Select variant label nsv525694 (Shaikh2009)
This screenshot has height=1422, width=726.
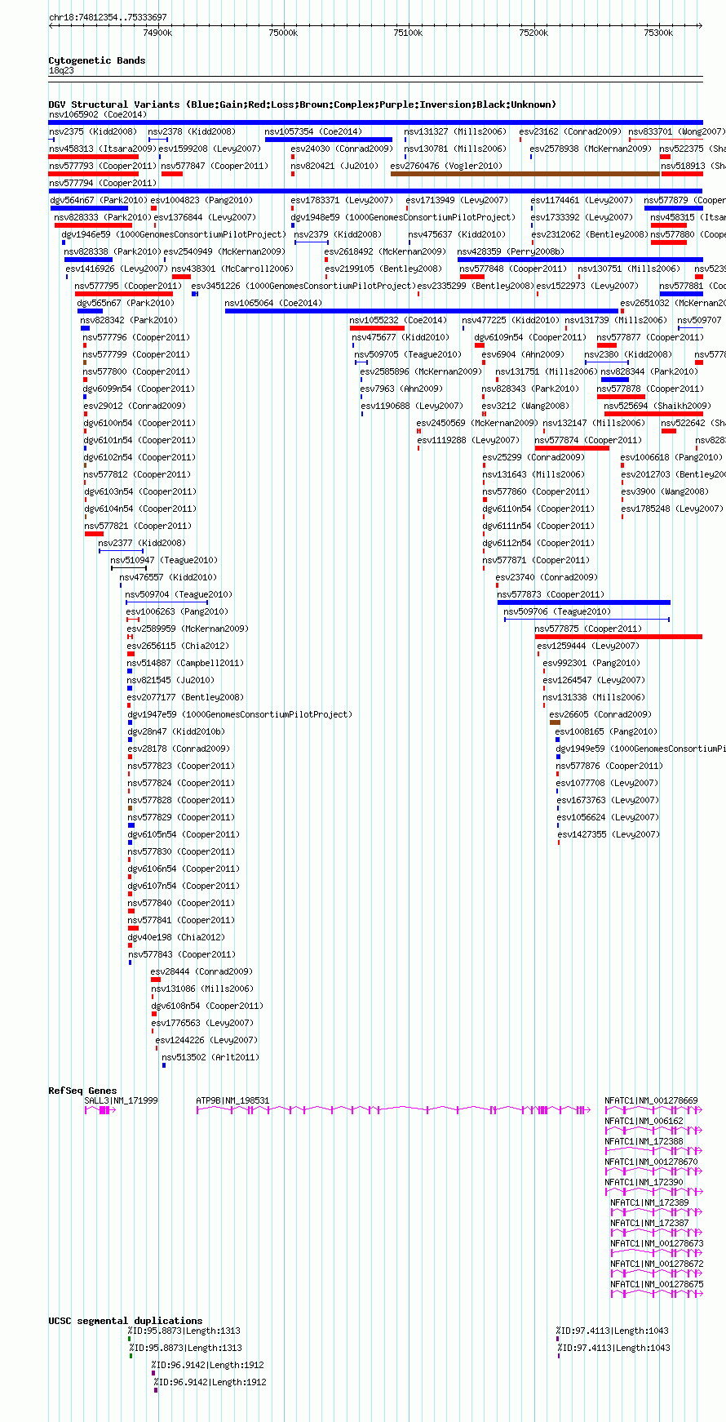pos(657,406)
